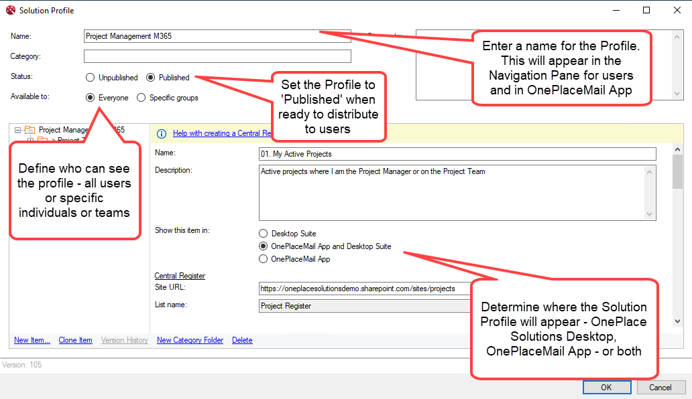This screenshot has height=399, width=692.
Task: Select the Published status radio button
Action: point(150,78)
